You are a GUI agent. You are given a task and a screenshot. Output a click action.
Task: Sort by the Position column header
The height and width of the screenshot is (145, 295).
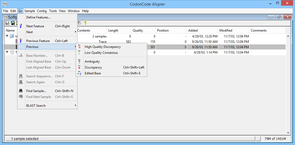click(x=171, y=30)
